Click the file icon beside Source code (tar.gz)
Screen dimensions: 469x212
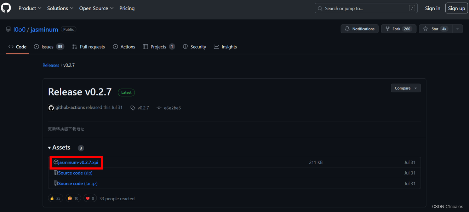[56, 183]
